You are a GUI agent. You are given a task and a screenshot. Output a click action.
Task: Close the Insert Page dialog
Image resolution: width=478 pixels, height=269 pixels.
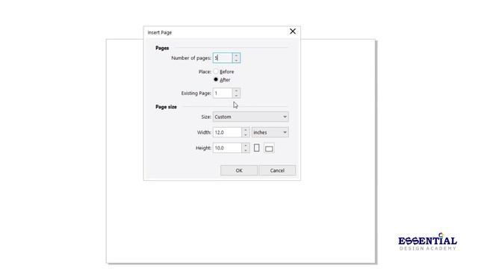(293, 31)
